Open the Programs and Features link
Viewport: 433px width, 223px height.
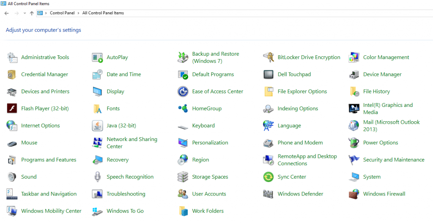49,160
